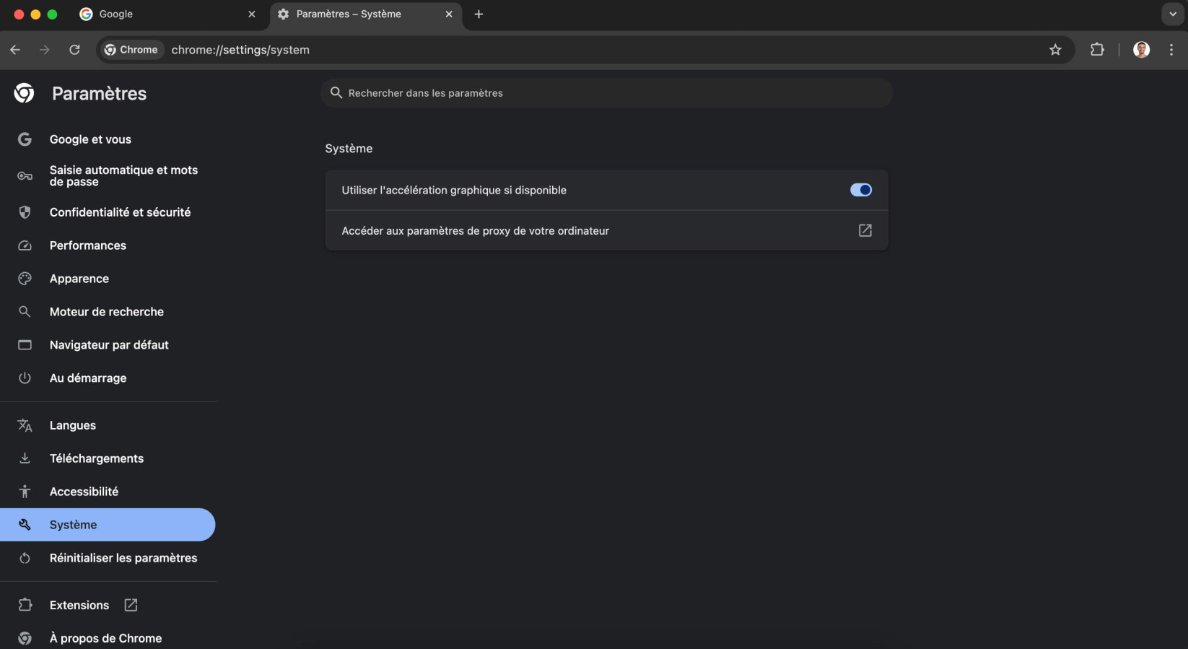Click the address bar URL chrome://settings/system

click(240, 50)
